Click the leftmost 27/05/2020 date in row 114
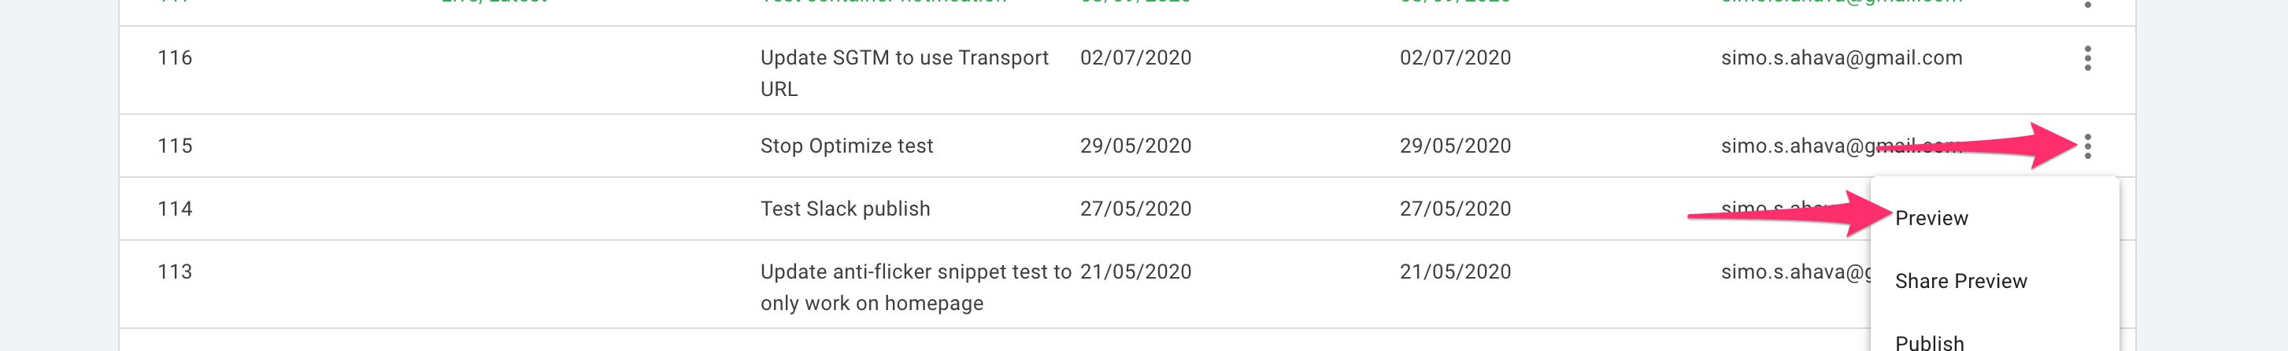The image size is (2288, 351). (x=1135, y=209)
